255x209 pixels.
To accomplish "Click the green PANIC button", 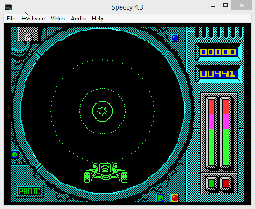I will coord(29,191).
